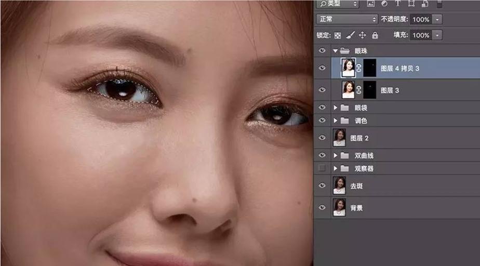Open the 填充 fill slider arrow
This screenshot has height=266, width=480.
(437, 35)
